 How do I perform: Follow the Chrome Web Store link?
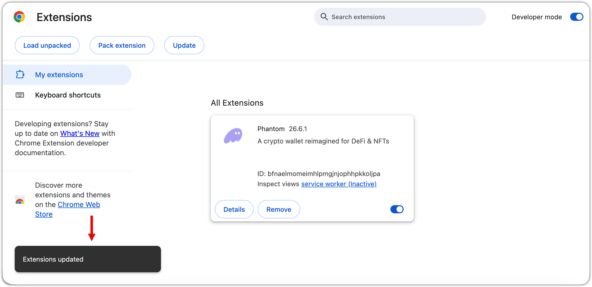[x=79, y=204]
